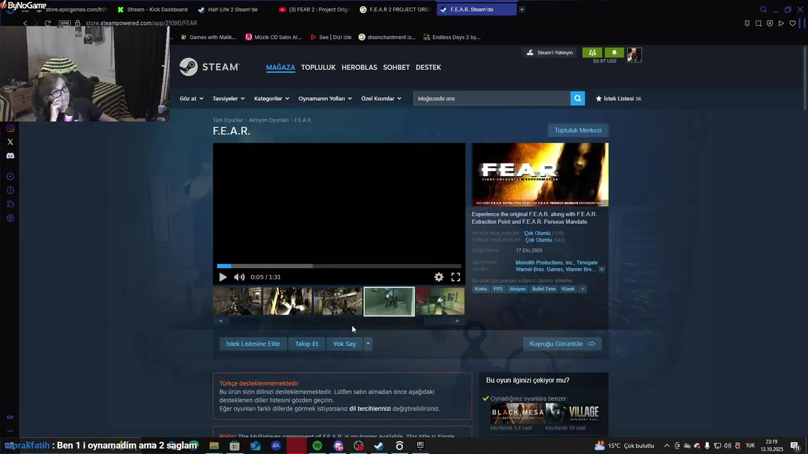Viewport: 808px width, 454px height.
Task: Enter fullscreen for the trailer
Action: (456, 277)
